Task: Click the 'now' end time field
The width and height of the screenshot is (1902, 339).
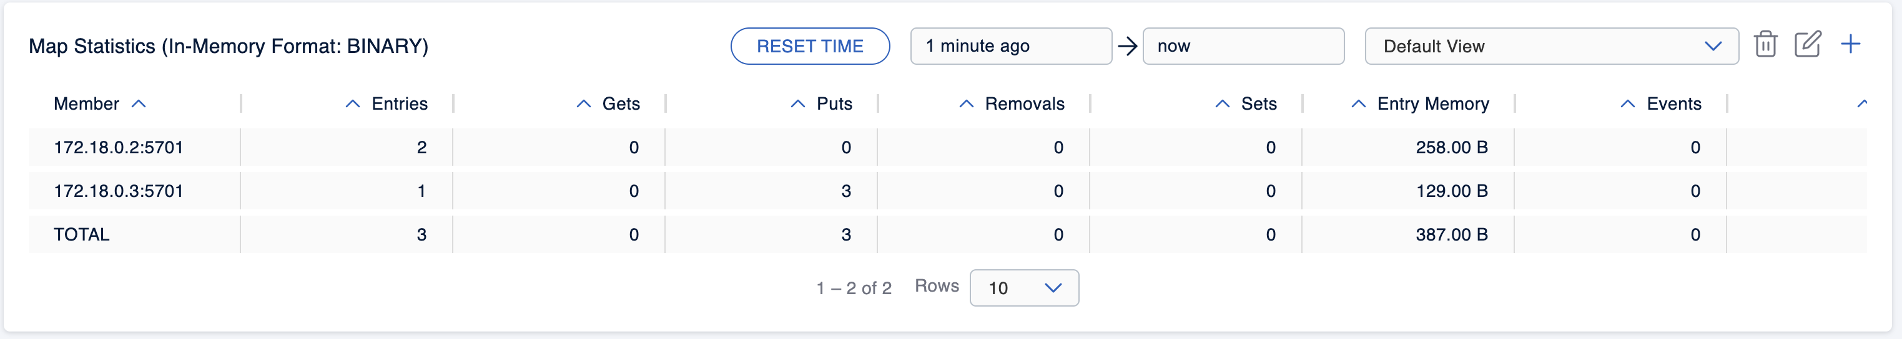Action: (x=1243, y=47)
